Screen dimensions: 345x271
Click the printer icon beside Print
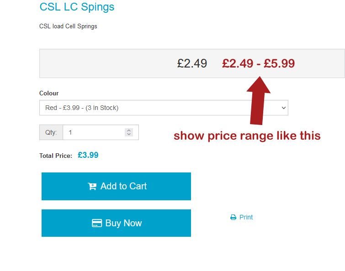[x=233, y=217]
